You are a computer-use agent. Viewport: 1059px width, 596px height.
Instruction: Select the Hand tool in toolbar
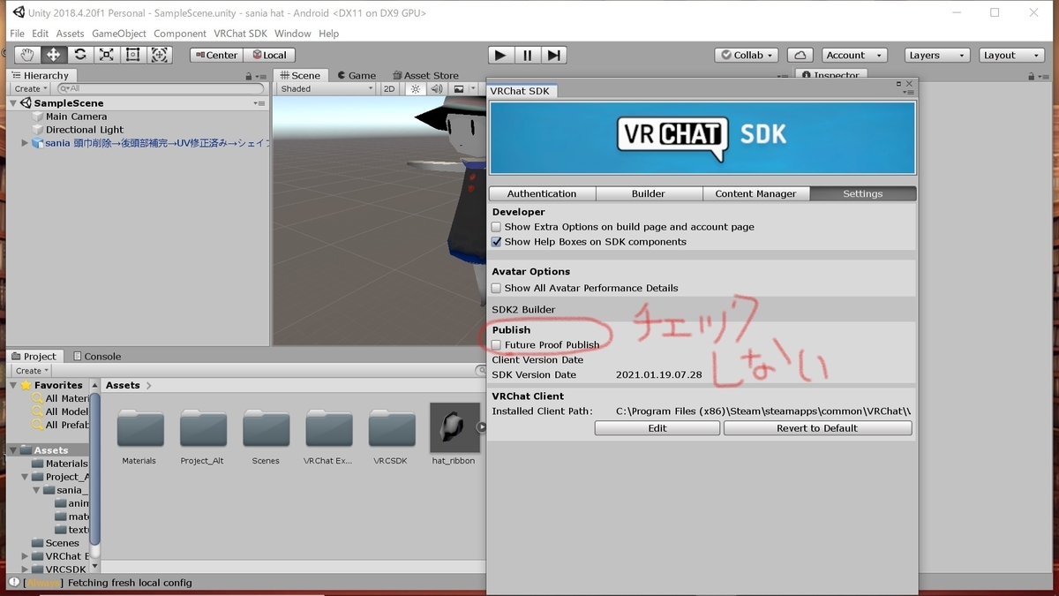[x=27, y=55]
